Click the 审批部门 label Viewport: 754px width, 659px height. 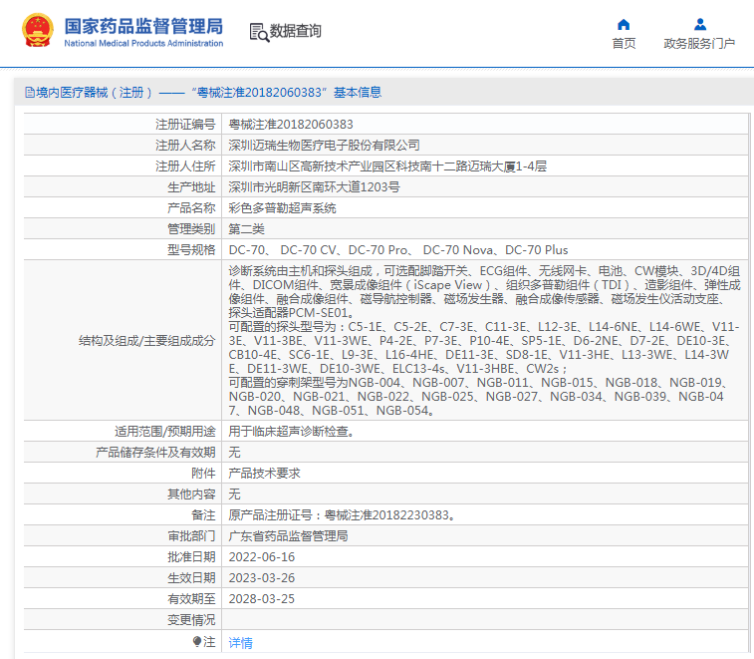click(191, 535)
